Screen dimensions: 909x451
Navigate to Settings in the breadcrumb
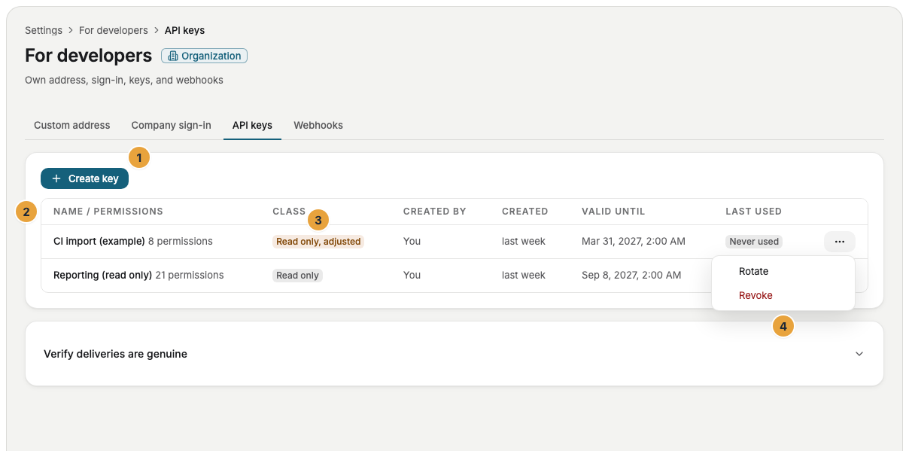coord(44,31)
